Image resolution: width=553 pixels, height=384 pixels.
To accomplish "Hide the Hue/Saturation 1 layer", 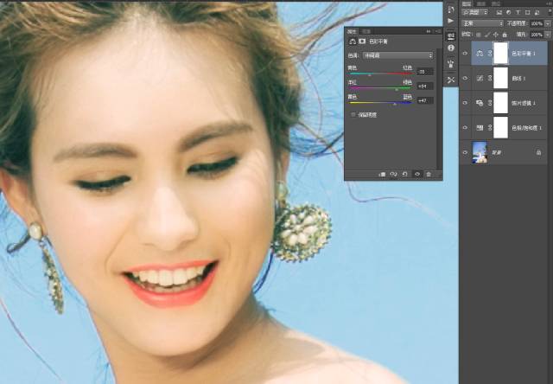I will click(x=465, y=128).
